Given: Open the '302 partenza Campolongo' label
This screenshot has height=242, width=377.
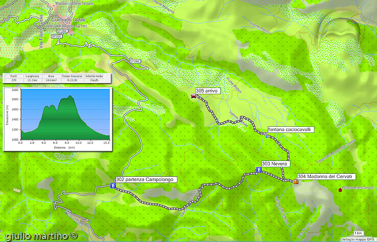Looking at the screenshot, I should (x=146, y=179).
